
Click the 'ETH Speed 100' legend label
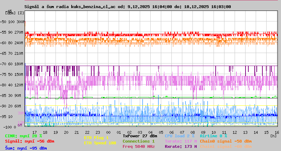click(100, 143)
